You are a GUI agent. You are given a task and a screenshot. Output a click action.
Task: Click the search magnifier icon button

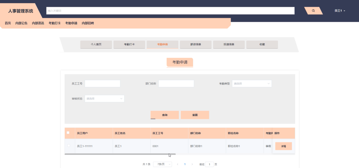[x=313, y=11]
